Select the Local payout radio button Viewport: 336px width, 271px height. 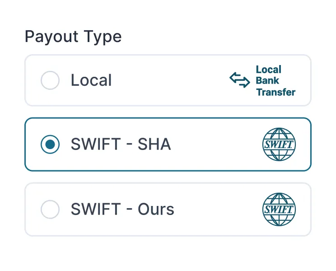[50, 81]
